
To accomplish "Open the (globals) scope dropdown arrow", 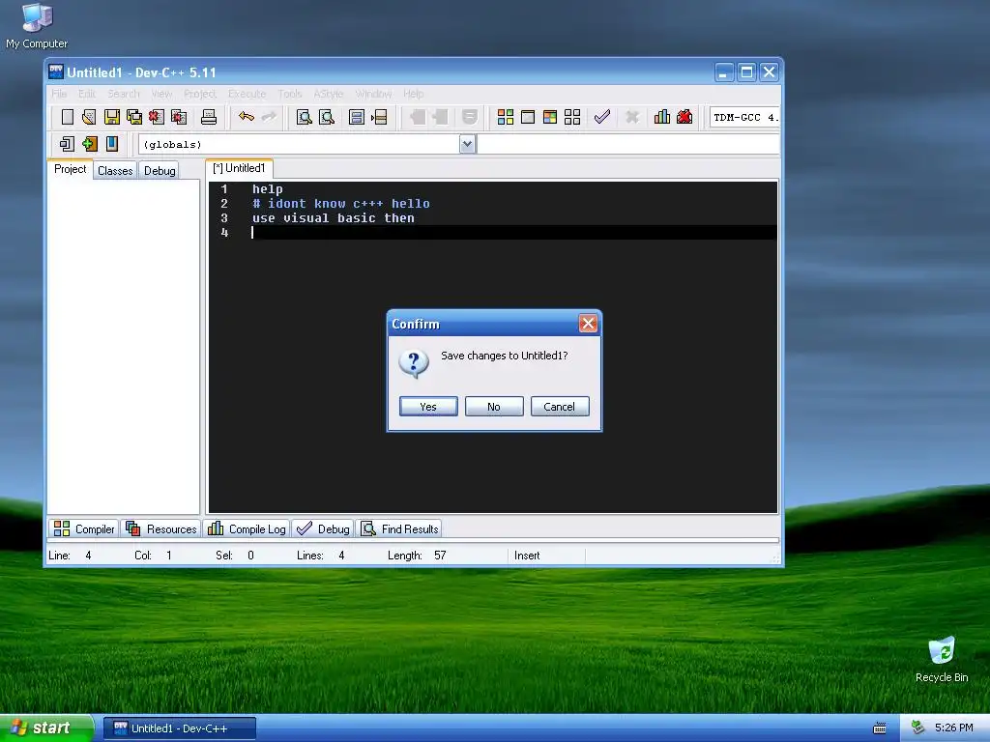I will pyautogui.click(x=467, y=145).
